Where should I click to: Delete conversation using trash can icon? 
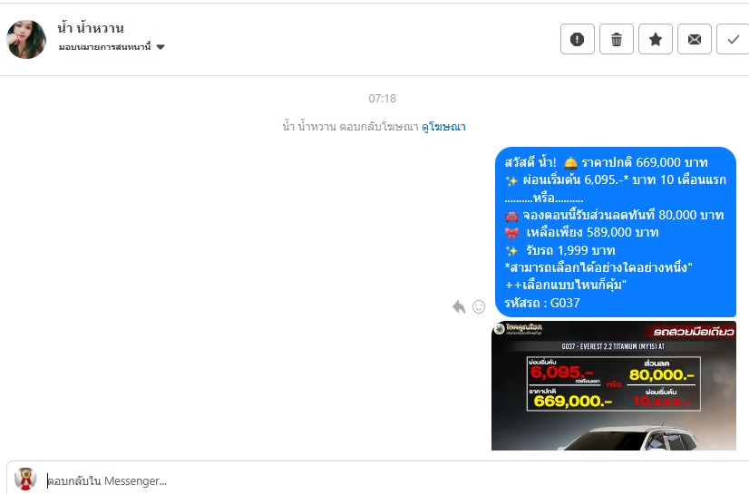pyautogui.click(x=617, y=39)
